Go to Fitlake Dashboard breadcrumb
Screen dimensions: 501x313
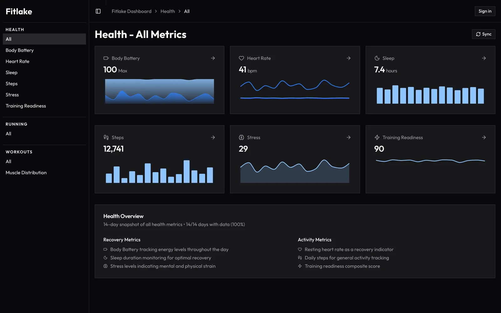pyautogui.click(x=132, y=11)
